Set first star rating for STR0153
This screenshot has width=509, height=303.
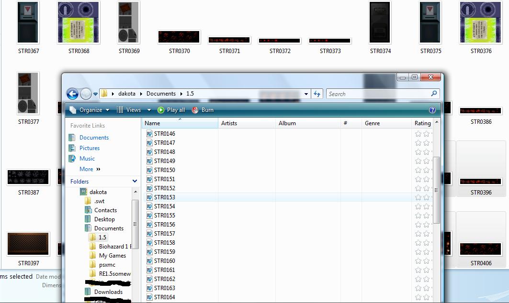click(x=418, y=197)
